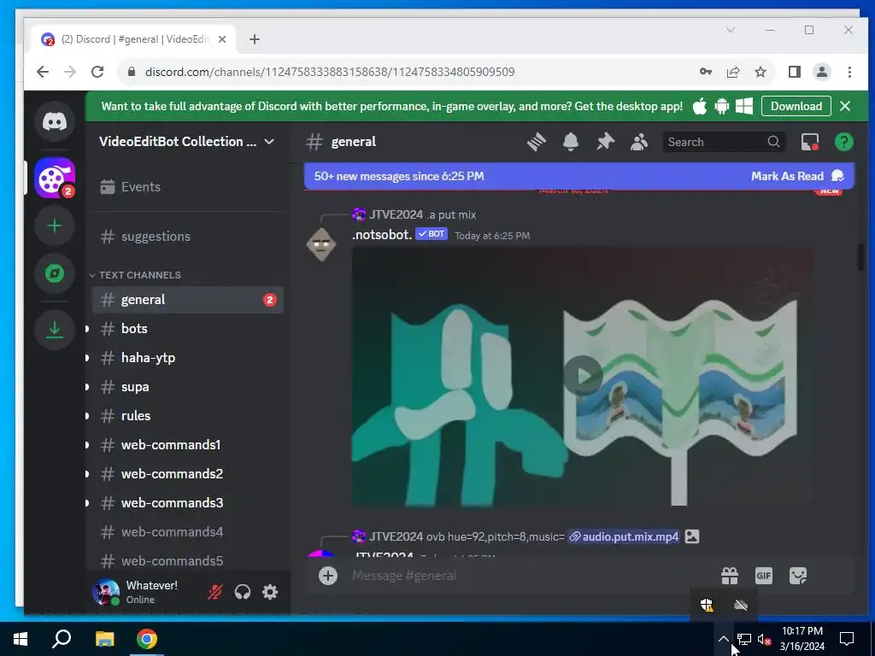Open the audio.put.mix.mp4 attachment link
The height and width of the screenshot is (656, 875).
(624, 536)
